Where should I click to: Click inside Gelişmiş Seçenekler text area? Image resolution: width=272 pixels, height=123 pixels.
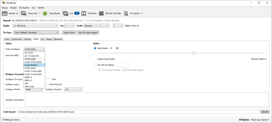click(147, 100)
